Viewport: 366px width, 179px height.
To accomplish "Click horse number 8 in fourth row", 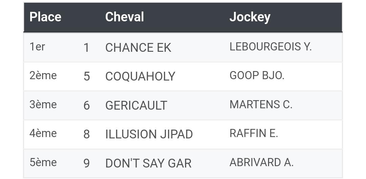I will 87,134.
